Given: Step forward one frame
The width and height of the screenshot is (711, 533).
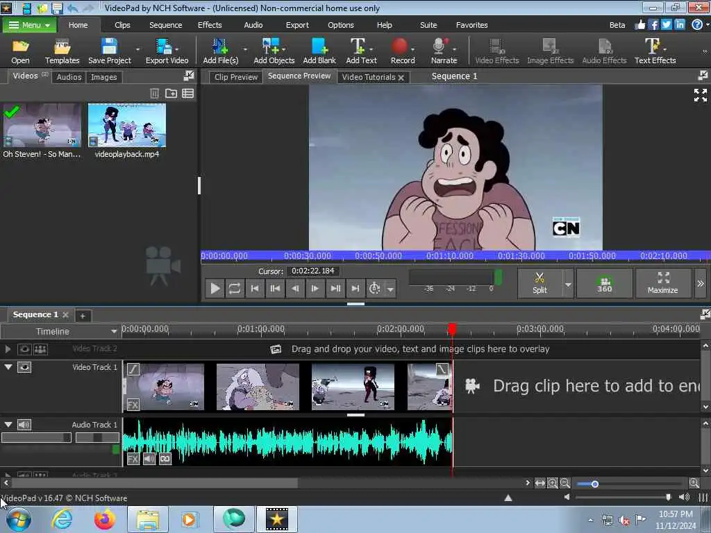Looking at the screenshot, I should pyautogui.click(x=315, y=288).
